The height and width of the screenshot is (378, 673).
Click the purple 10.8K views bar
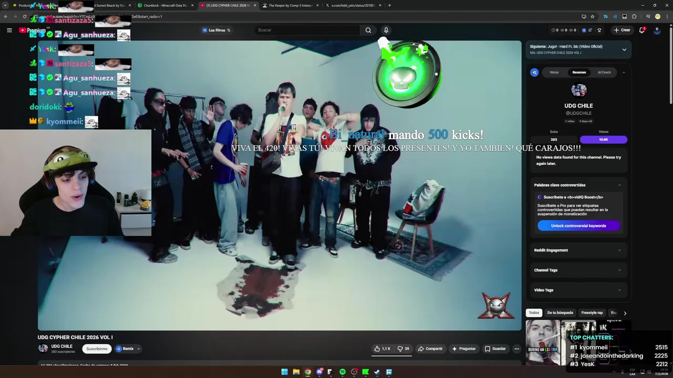click(x=603, y=140)
